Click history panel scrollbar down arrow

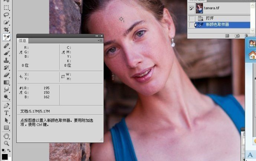253,30
